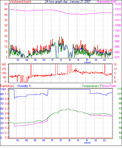This screenshot has height=148, width=122.
Task: Click the 'Rainfall (in)' legend label
Action: [7, 86]
